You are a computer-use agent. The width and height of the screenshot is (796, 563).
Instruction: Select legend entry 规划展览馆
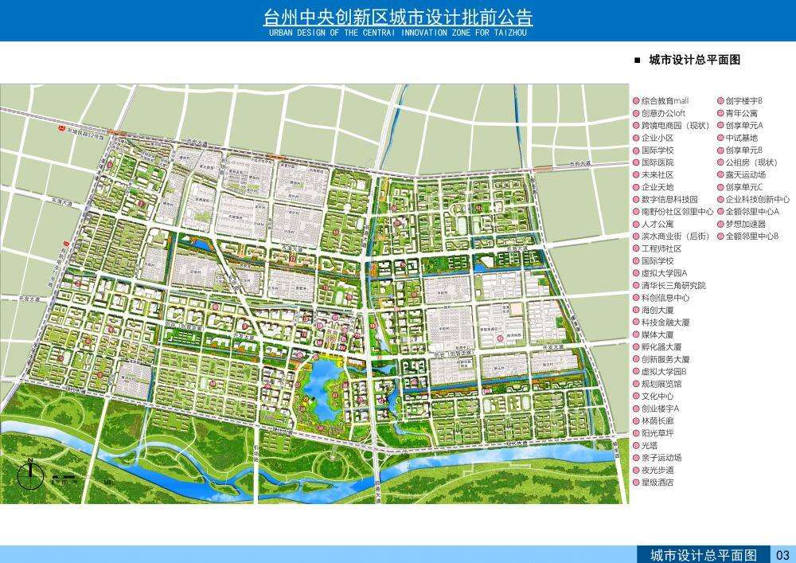point(657,385)
